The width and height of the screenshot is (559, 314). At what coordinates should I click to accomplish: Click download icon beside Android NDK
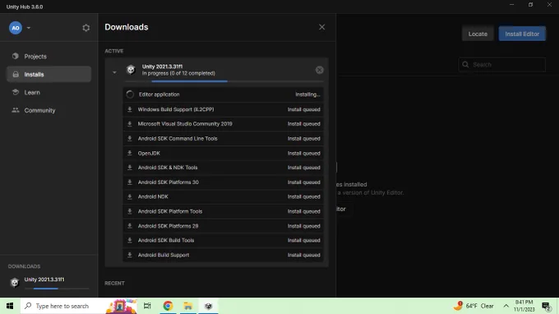coord(130,196)
